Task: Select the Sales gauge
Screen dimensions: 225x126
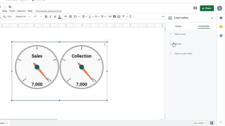Action: pos(37,67)
